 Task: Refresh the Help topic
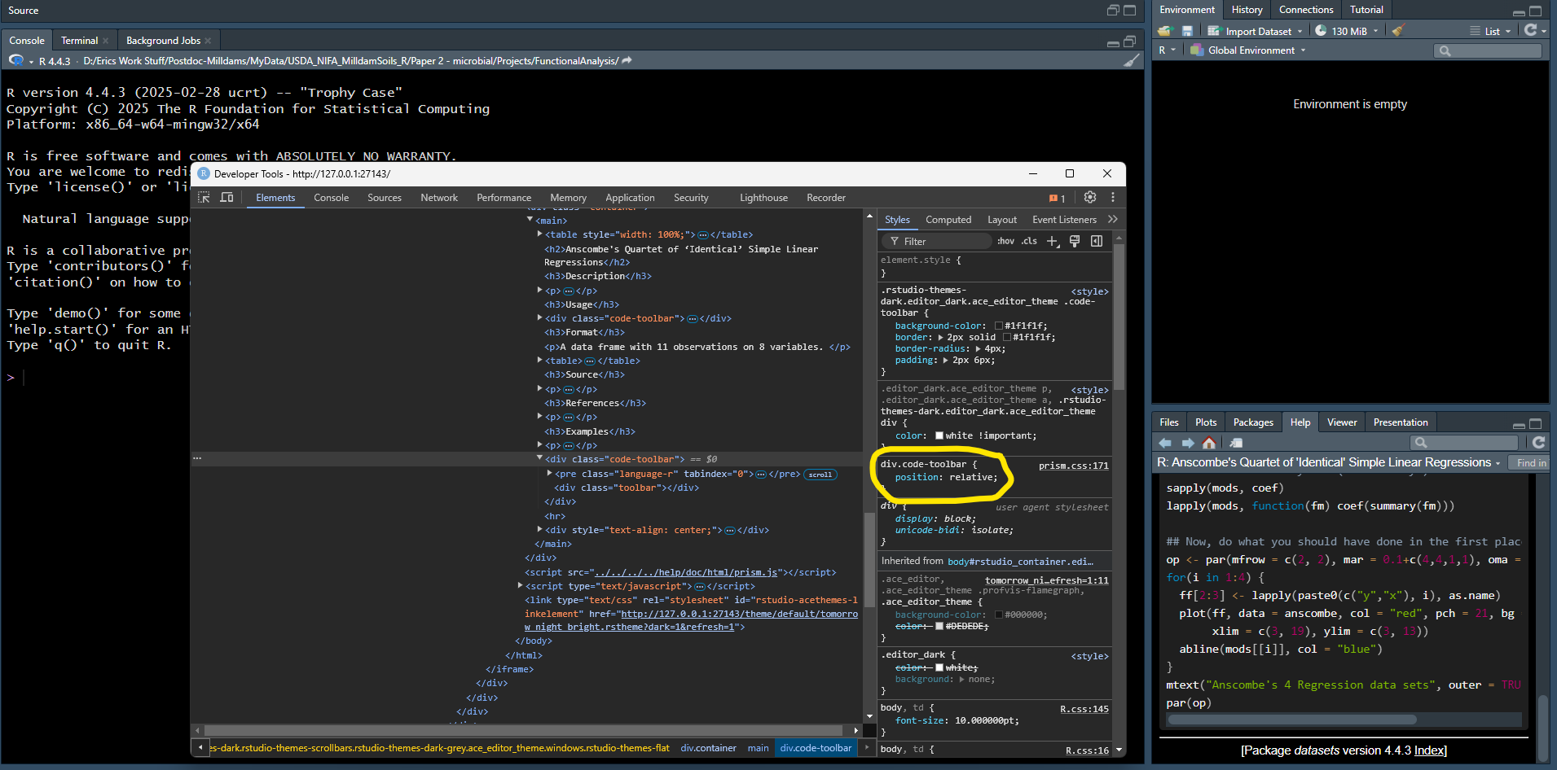point(1538,442)
